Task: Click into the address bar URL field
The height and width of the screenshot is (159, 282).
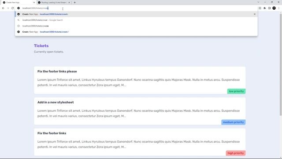Action: 137,8
